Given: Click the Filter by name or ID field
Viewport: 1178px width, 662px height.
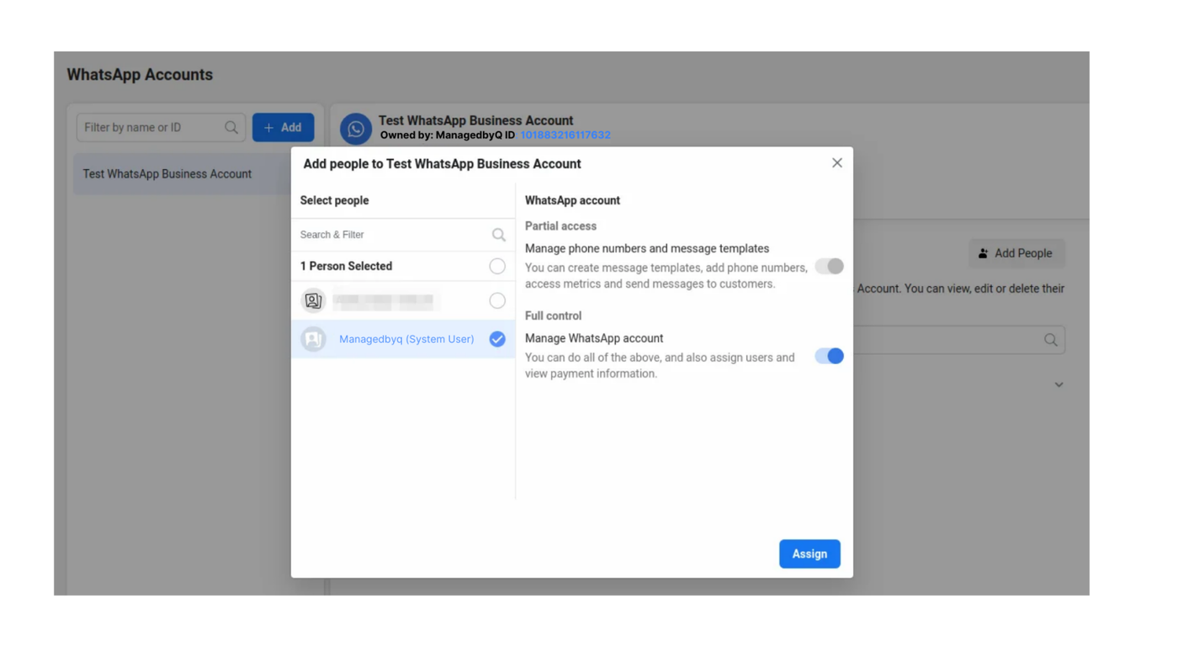Looking at the screenshot, I should [161, 127].
